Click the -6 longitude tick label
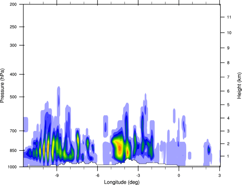242x185 pixels. coord(97,175)
